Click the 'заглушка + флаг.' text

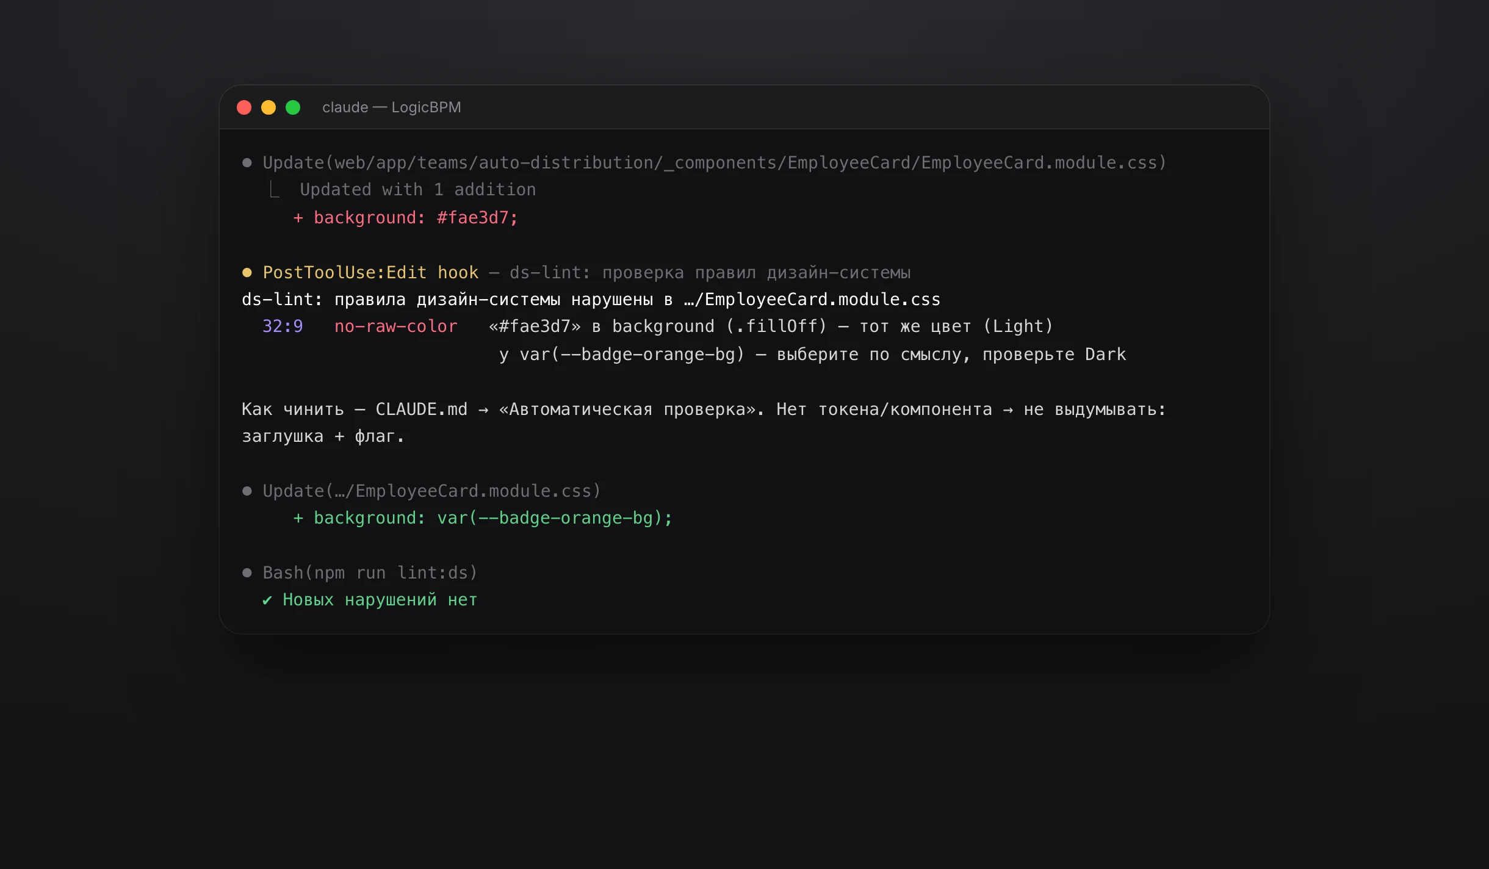(x=323, y=436)
